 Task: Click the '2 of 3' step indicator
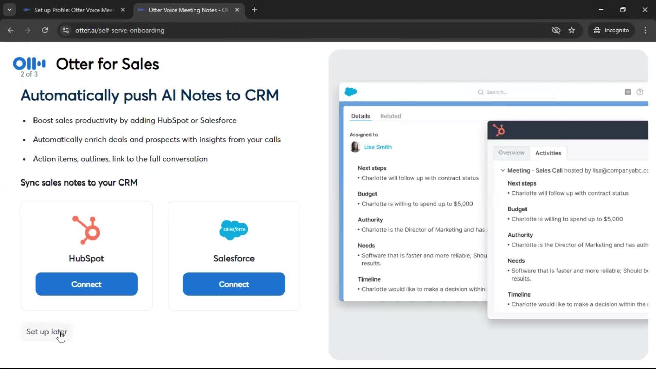click(29, 74)
